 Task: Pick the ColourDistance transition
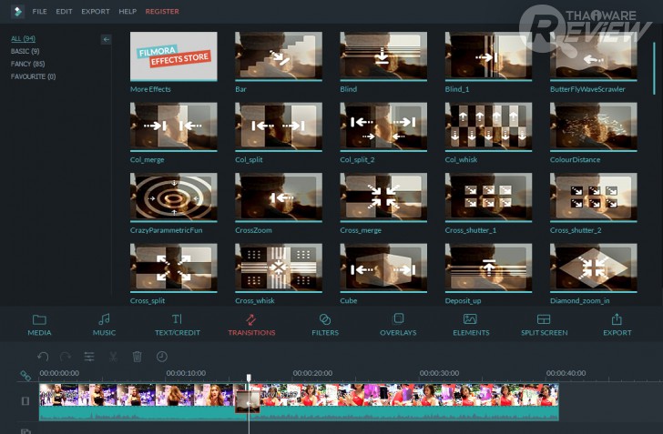[x=593, y=126]
